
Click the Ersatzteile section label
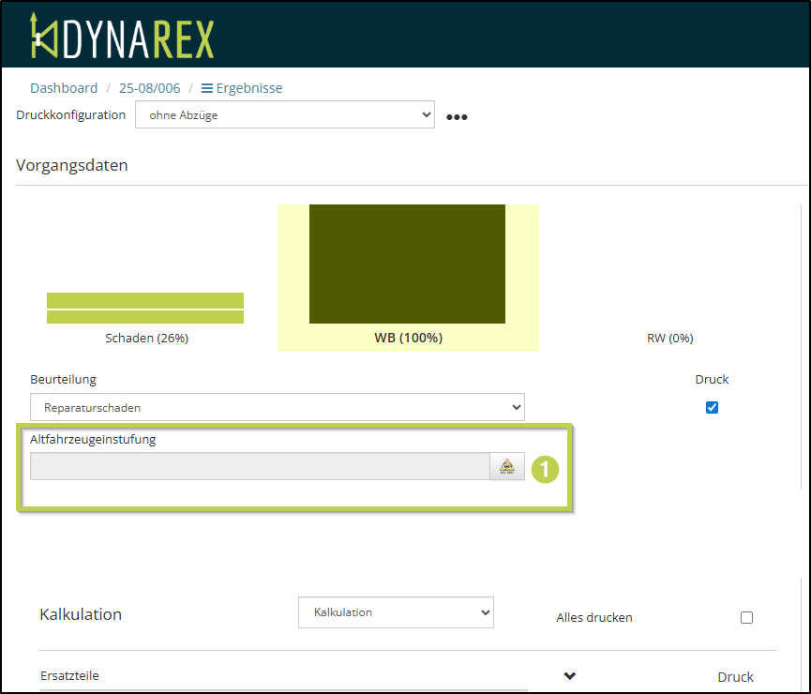click(x=69, y=675)
